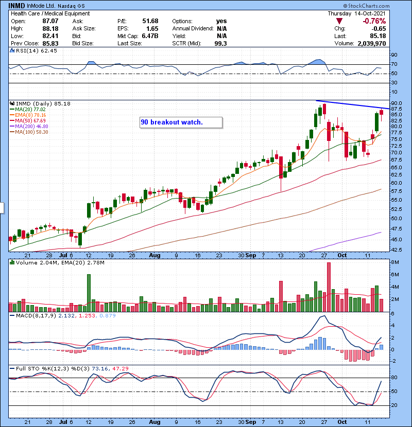Image resolution: width=412 pixels, height=427 pixels.
Task: Click the red down triangle change indicator
Action: tap(339, 21)
